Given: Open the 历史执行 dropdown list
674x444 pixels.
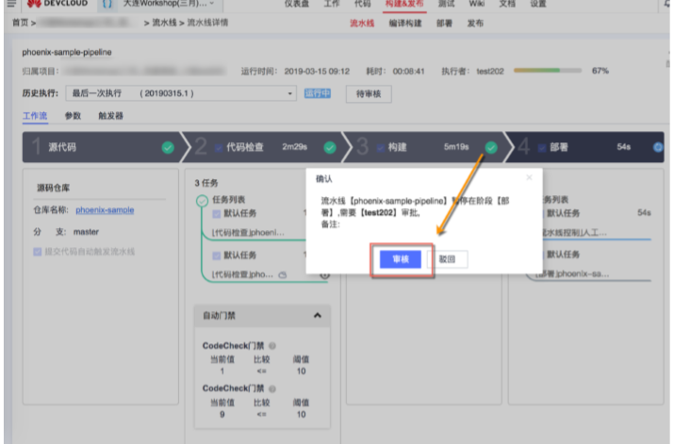Looking at the screenshot, I should [181, 93].
